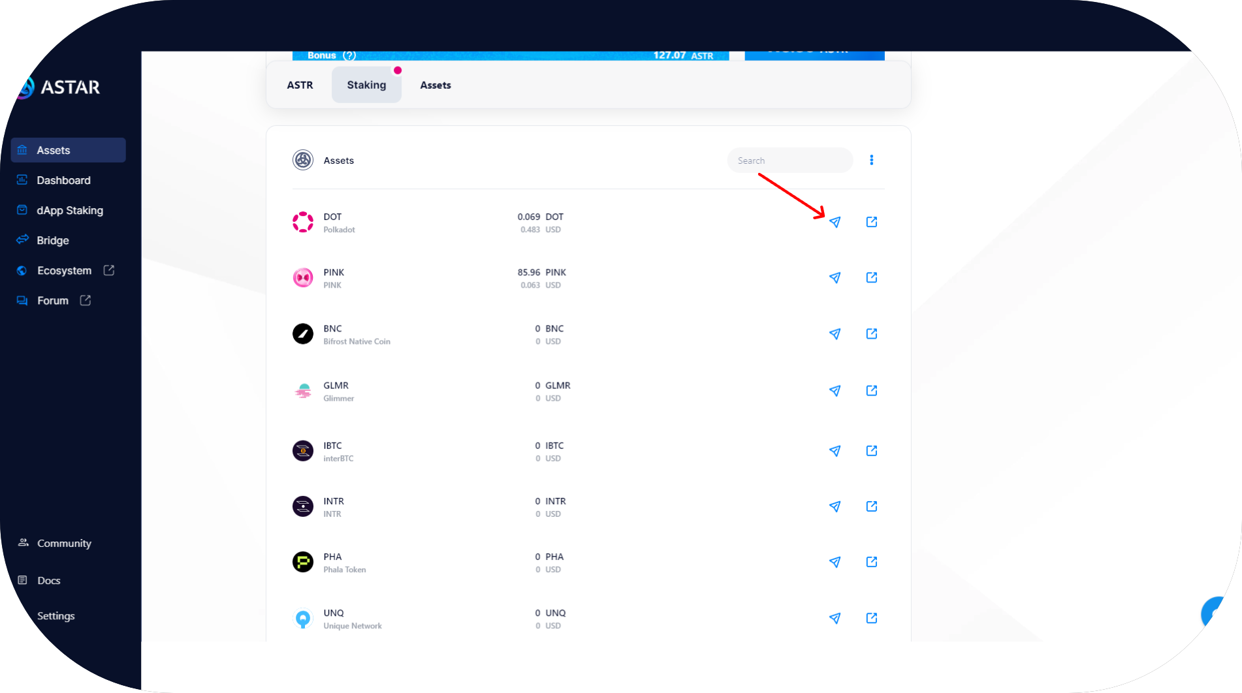Screen dimensions: 1242x693
Task: Click the send icon for DOT
Action: (835, 223)
